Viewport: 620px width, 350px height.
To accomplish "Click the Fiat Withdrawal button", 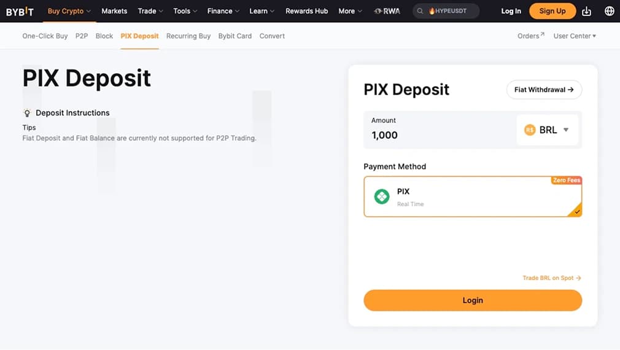I will click(544, 90).
